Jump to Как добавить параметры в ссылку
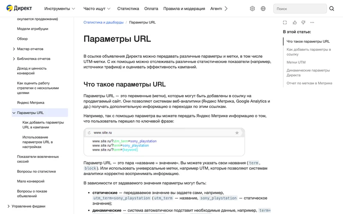 pos(309,52)
